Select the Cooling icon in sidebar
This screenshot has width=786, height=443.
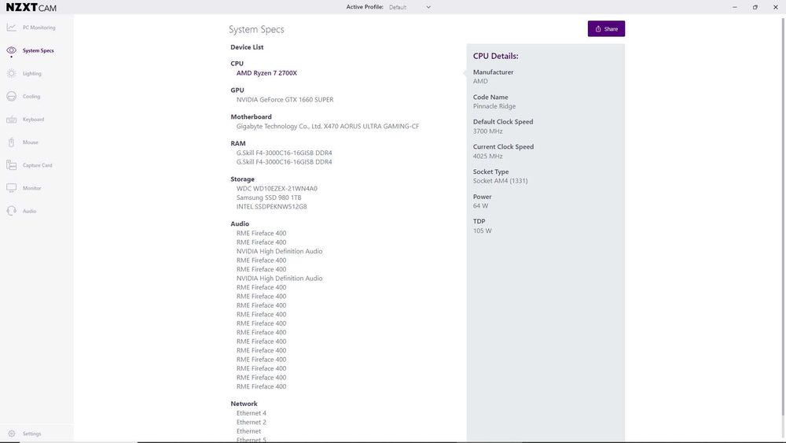(x=11, y=96)
